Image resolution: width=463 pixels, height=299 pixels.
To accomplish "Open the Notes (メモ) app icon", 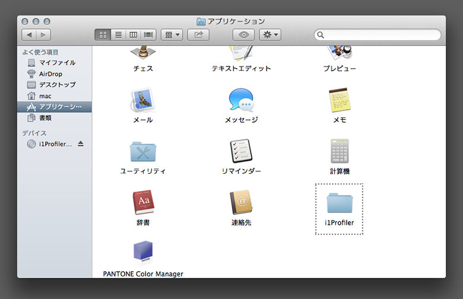I will (x=340, y=100).
